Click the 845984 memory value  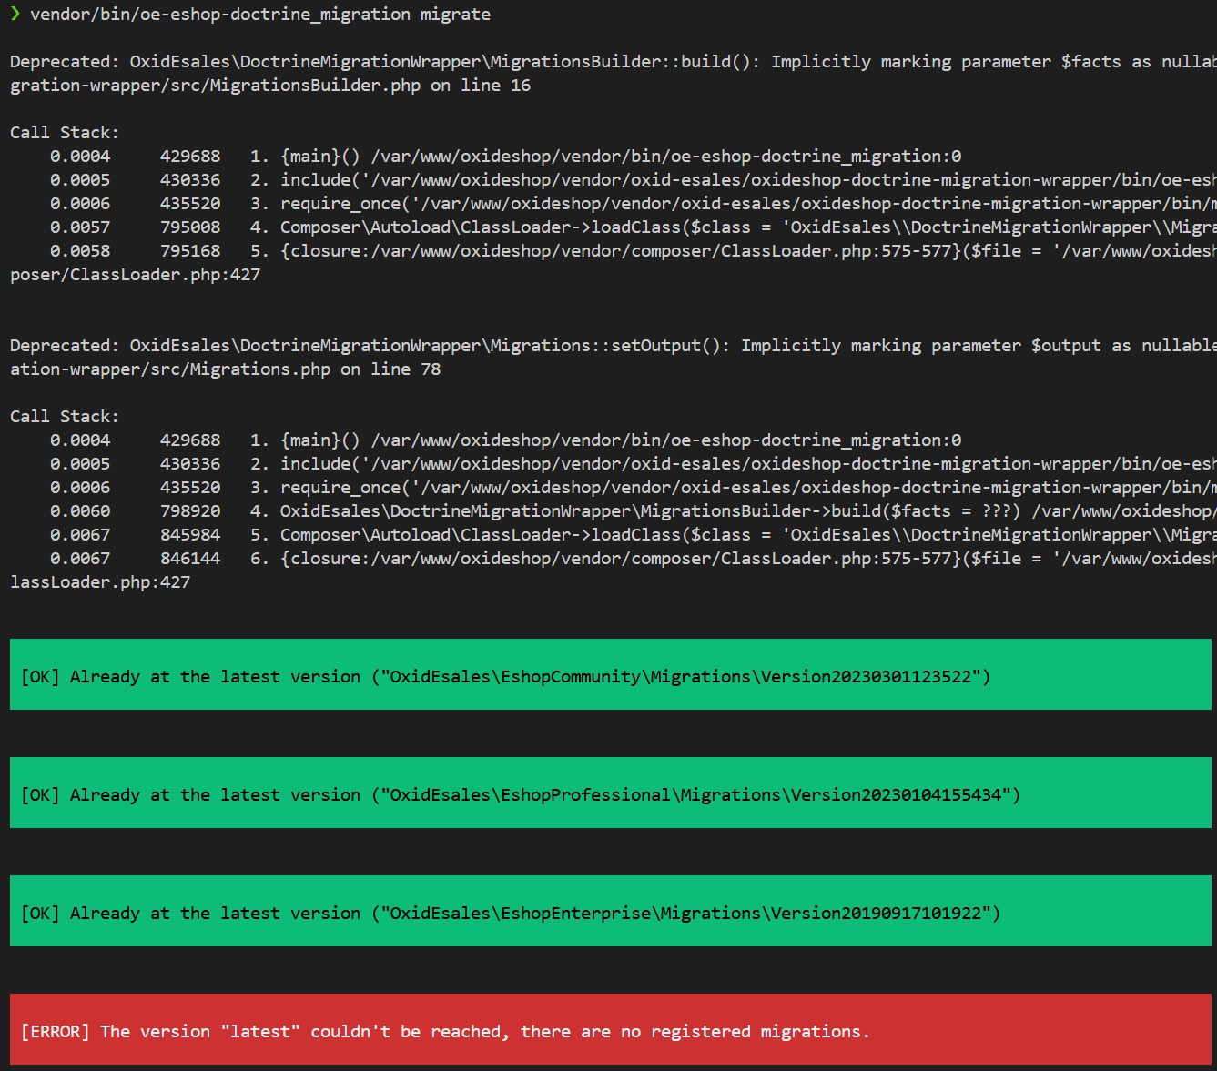189,535
